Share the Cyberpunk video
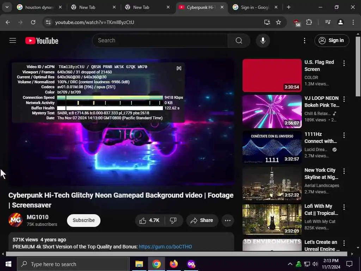This screenshot has width=361, height=271. (202, 221)
